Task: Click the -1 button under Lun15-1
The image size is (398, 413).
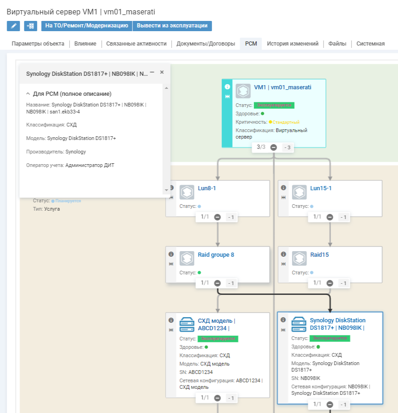Action: click(x=343, y=217)
